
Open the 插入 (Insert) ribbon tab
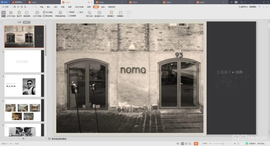click(x=49, y=7)
